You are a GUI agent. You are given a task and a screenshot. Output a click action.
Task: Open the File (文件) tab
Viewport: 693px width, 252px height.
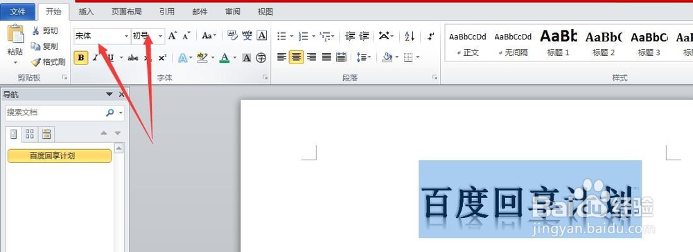click(x=18, y=12)
